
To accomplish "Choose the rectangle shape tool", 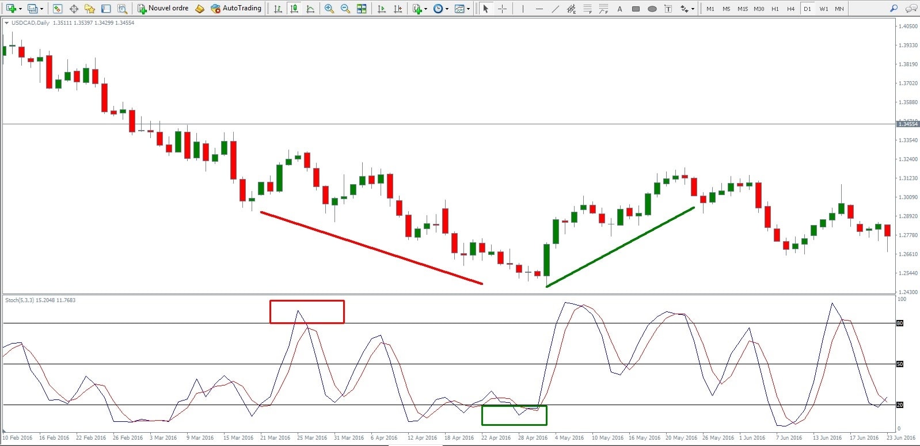I will pyautogui.click(x=636, y=9).
